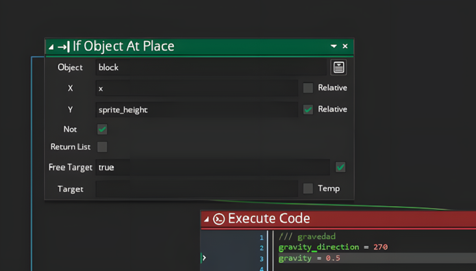Image resolution: width=476 pixels, height=271 pixels.
Task: Open the If Object At Place dropdown menu
Action: pos(334,46)
